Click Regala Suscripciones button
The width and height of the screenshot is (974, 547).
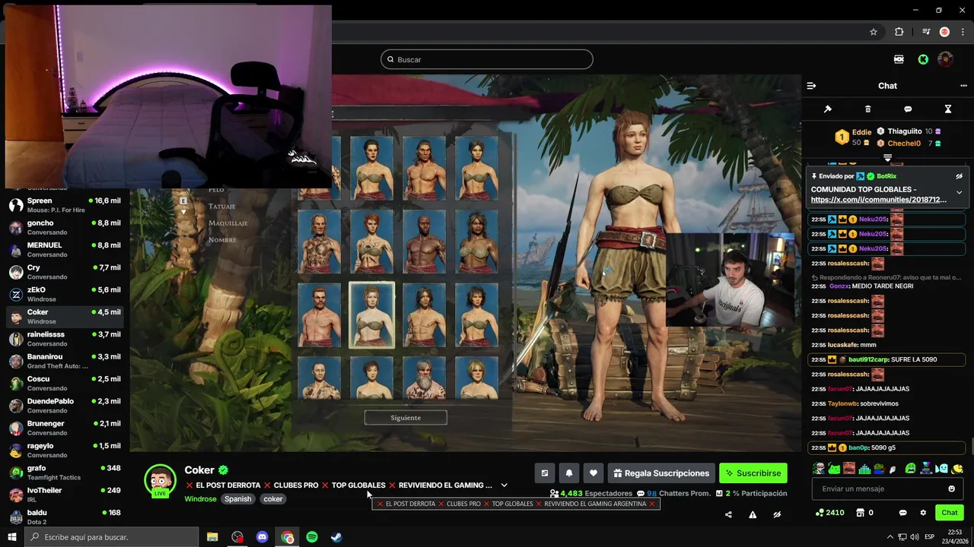tap(661, 473)
